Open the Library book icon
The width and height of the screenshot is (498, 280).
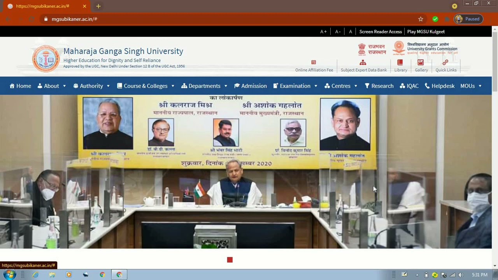coord(400,62)
